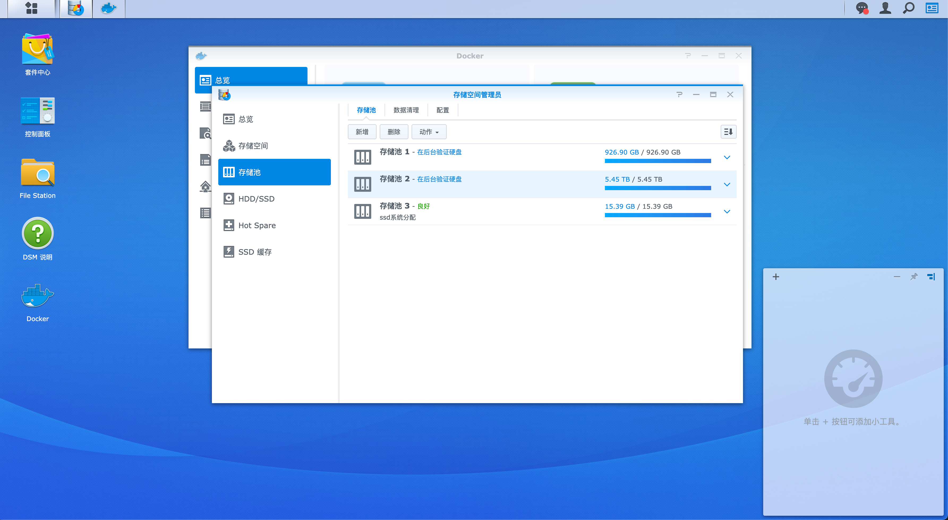Pin the widget panel
Screen dimensions: 948x520
point(914,277)
